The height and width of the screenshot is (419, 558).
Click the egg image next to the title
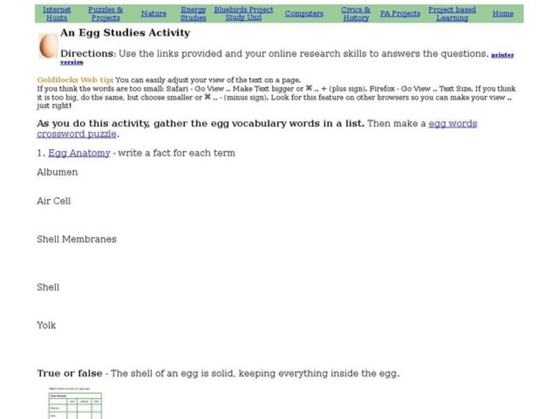[47, 46]
